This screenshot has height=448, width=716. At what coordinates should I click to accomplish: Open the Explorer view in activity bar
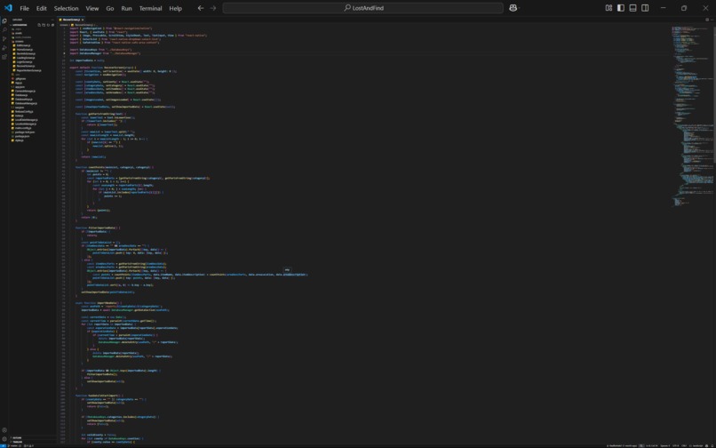coord(4,21)
